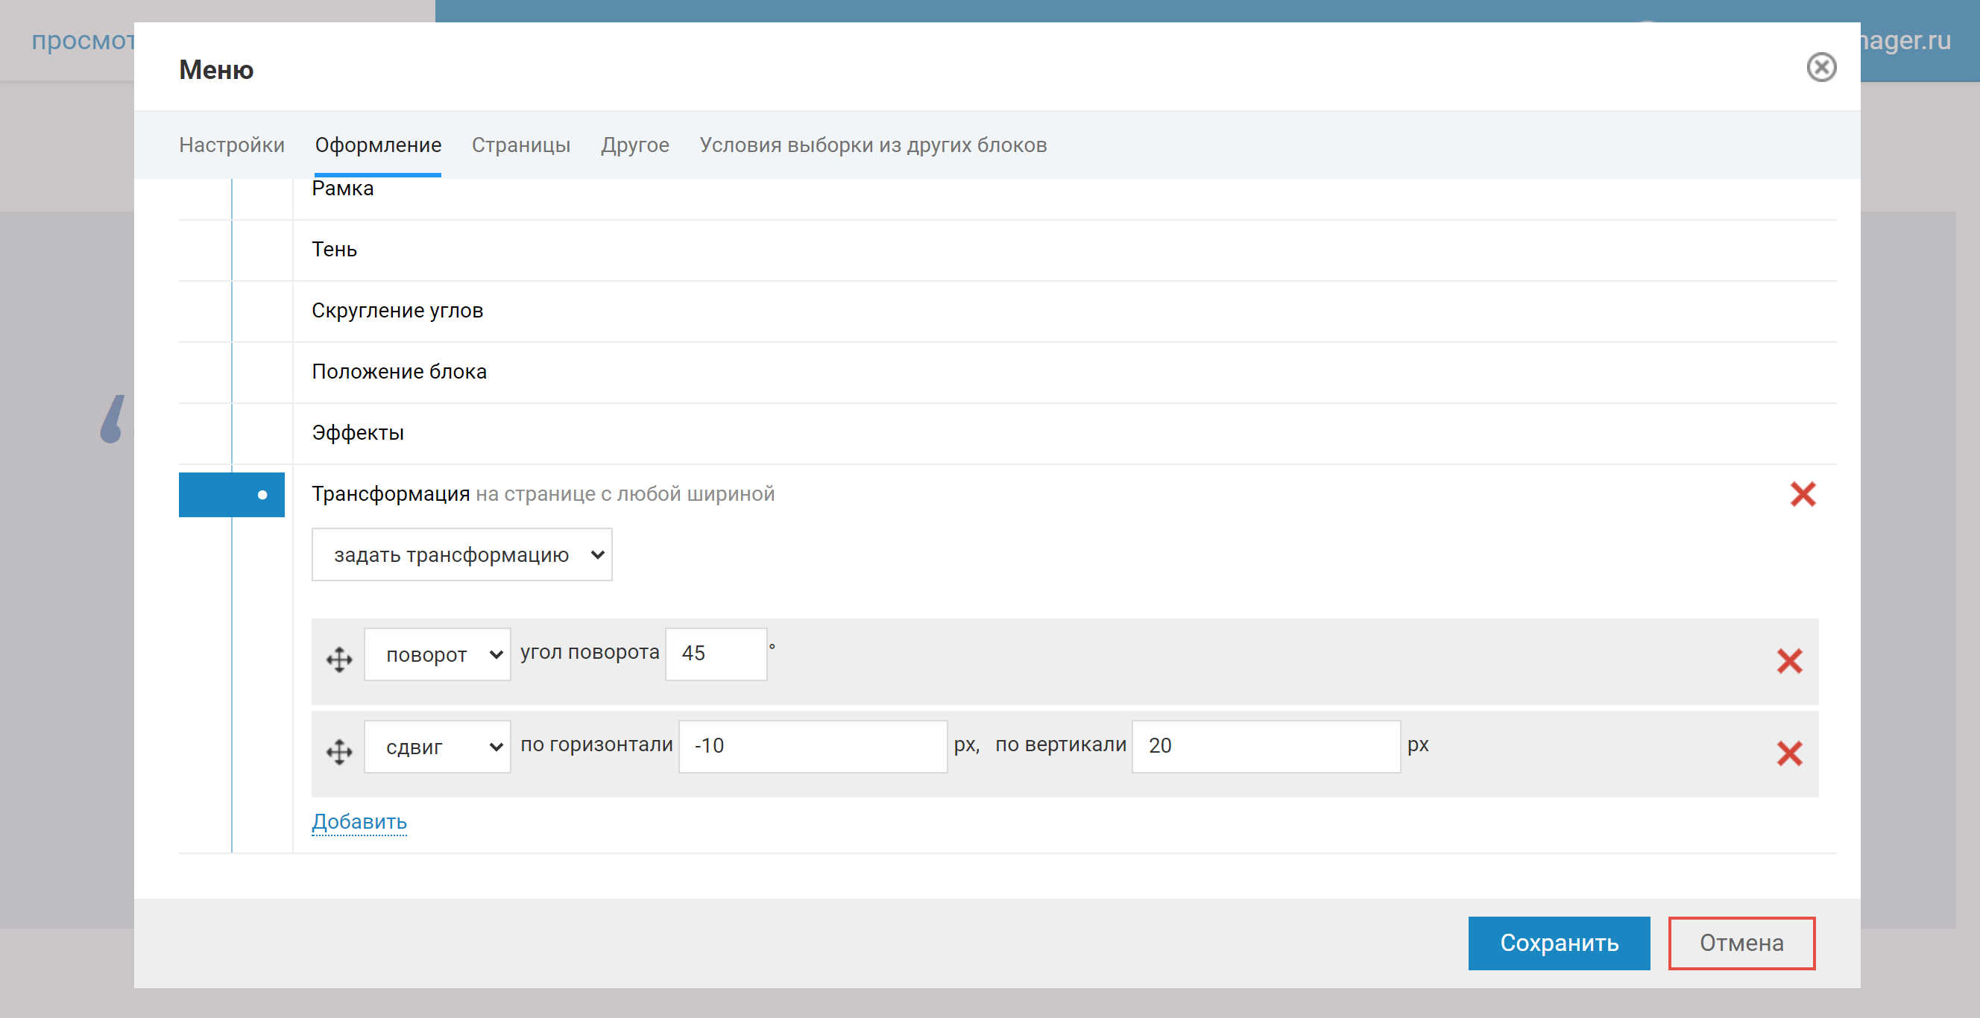Viewport: 1980px width, 1018px height.
Task: Delete the сдвиг transformation row
Action: 1788,753
